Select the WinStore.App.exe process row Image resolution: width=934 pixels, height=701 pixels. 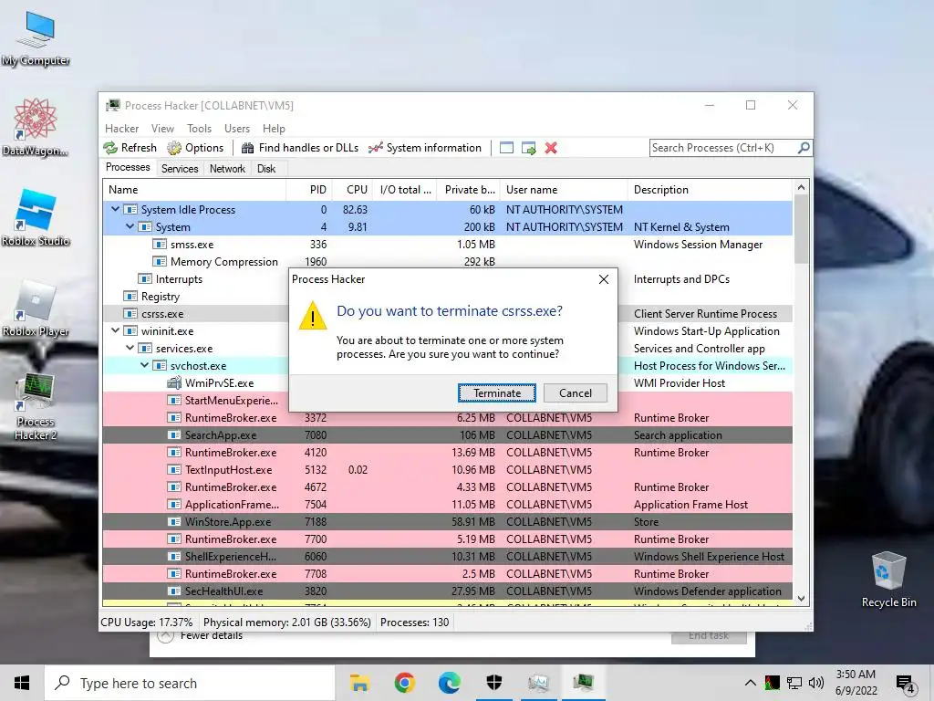tap(448, 521)
